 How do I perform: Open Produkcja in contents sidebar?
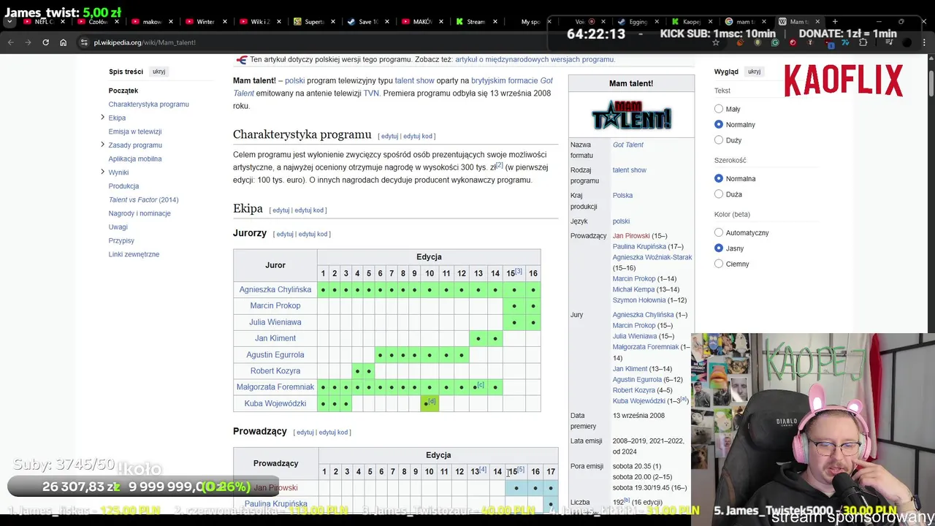click(123, 186)
